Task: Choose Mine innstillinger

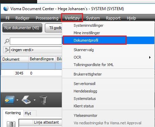Action: [x=108, y=33]
